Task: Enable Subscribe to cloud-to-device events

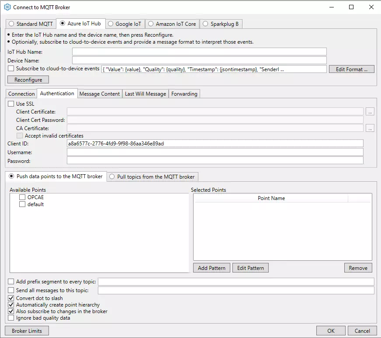Action: (11, 69)
